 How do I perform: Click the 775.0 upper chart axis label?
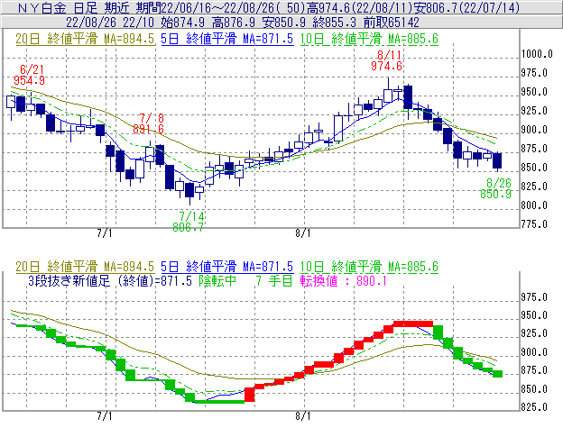point(534,224)
